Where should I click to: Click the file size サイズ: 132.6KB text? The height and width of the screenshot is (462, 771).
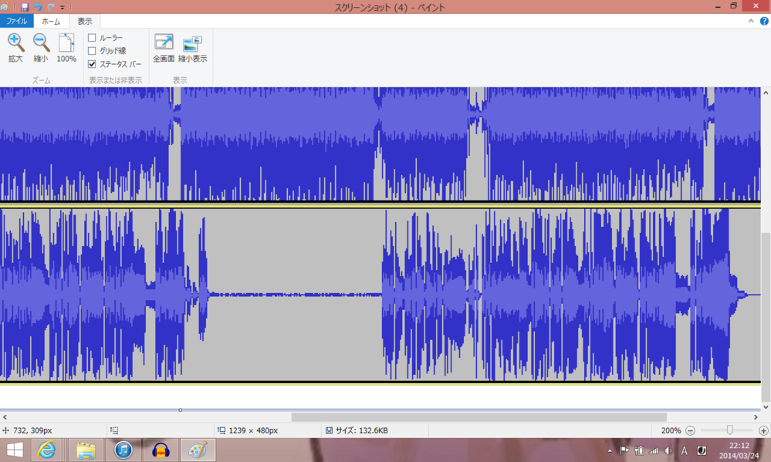[362, 430]
